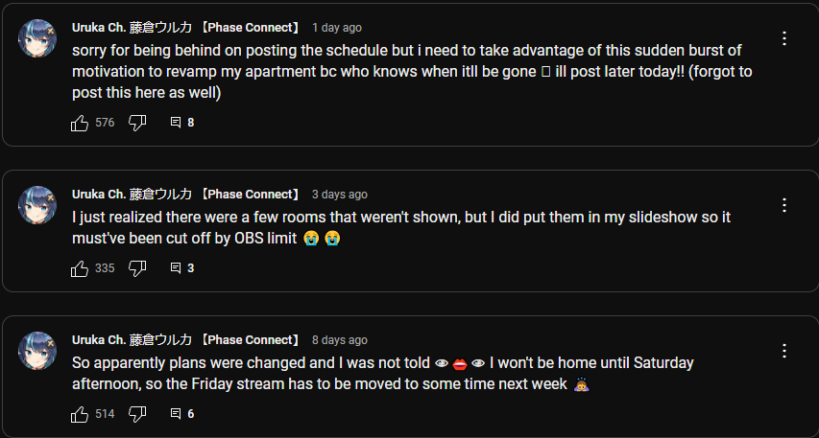Click Uruka Ch. channel name on second post
The width and height of the screenshot is (819, 438).
pyautogui.click(x=186, y=195)
